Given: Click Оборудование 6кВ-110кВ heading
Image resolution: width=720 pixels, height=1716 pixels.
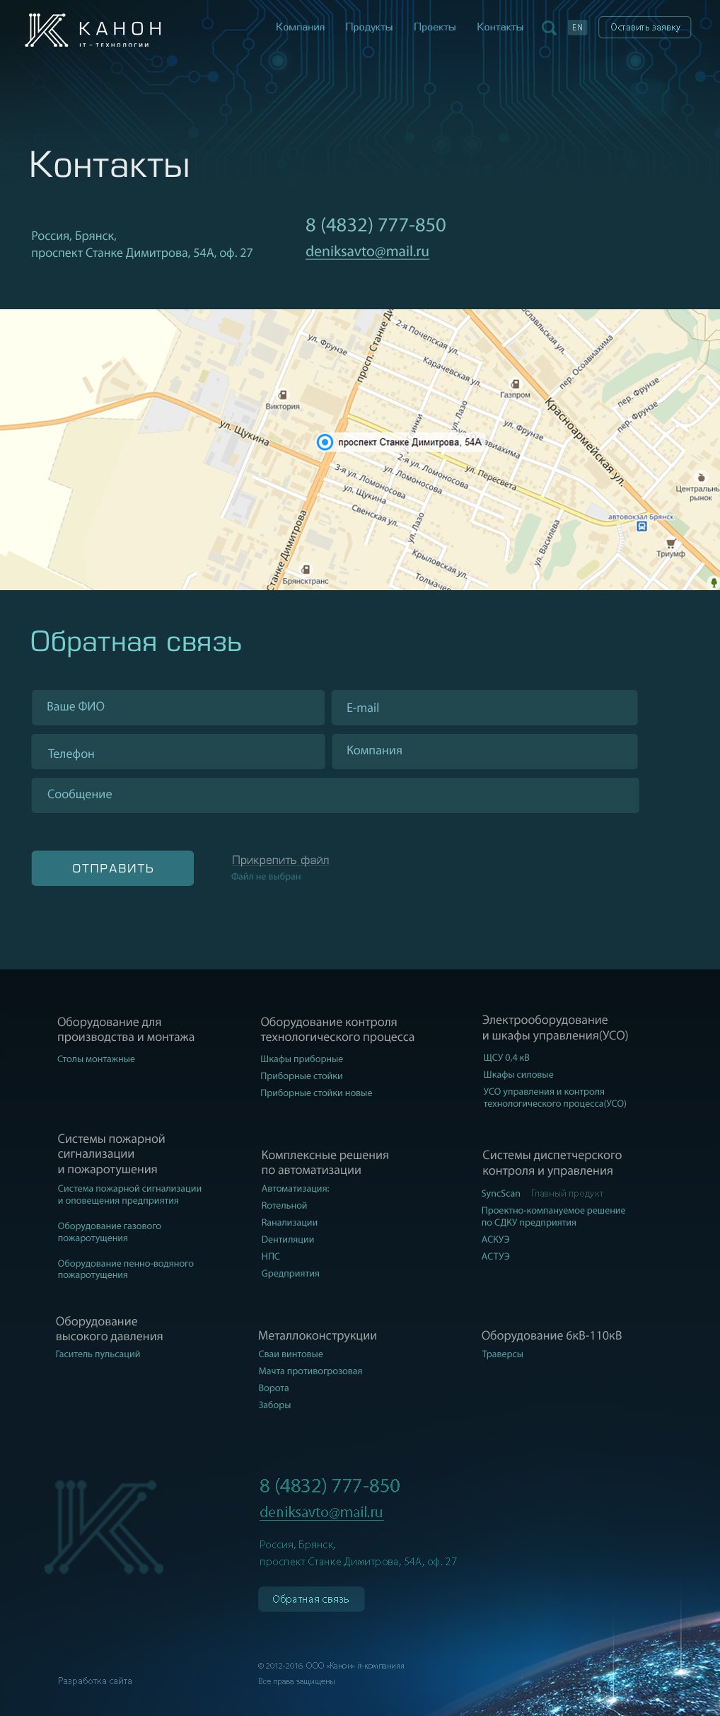Looking at the screenshot, I should pos(552,1335).
